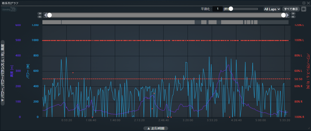Click the back arrow icon beside すべて表示
This screenshot has width=311, height=131.
pos(304,9)
